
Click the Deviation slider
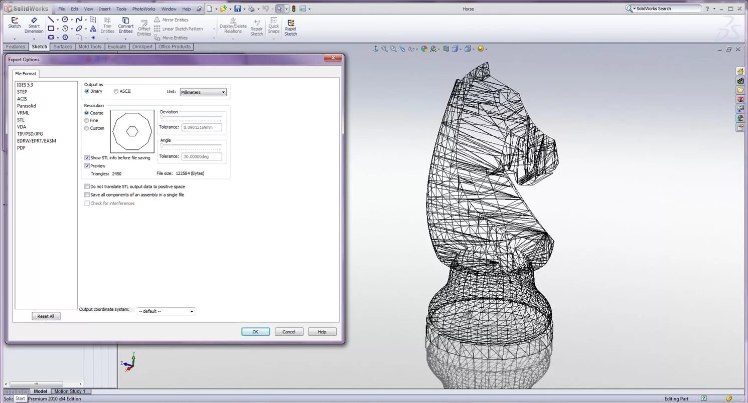click(x=191, y=117)
